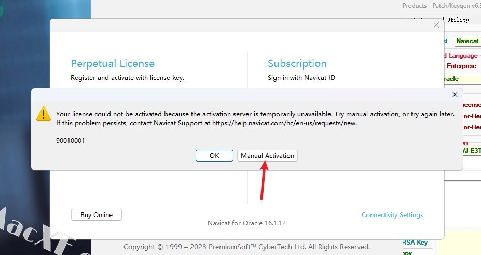Click the Manual Activation button
The image size is (481, 255).
tap(267, 156)
